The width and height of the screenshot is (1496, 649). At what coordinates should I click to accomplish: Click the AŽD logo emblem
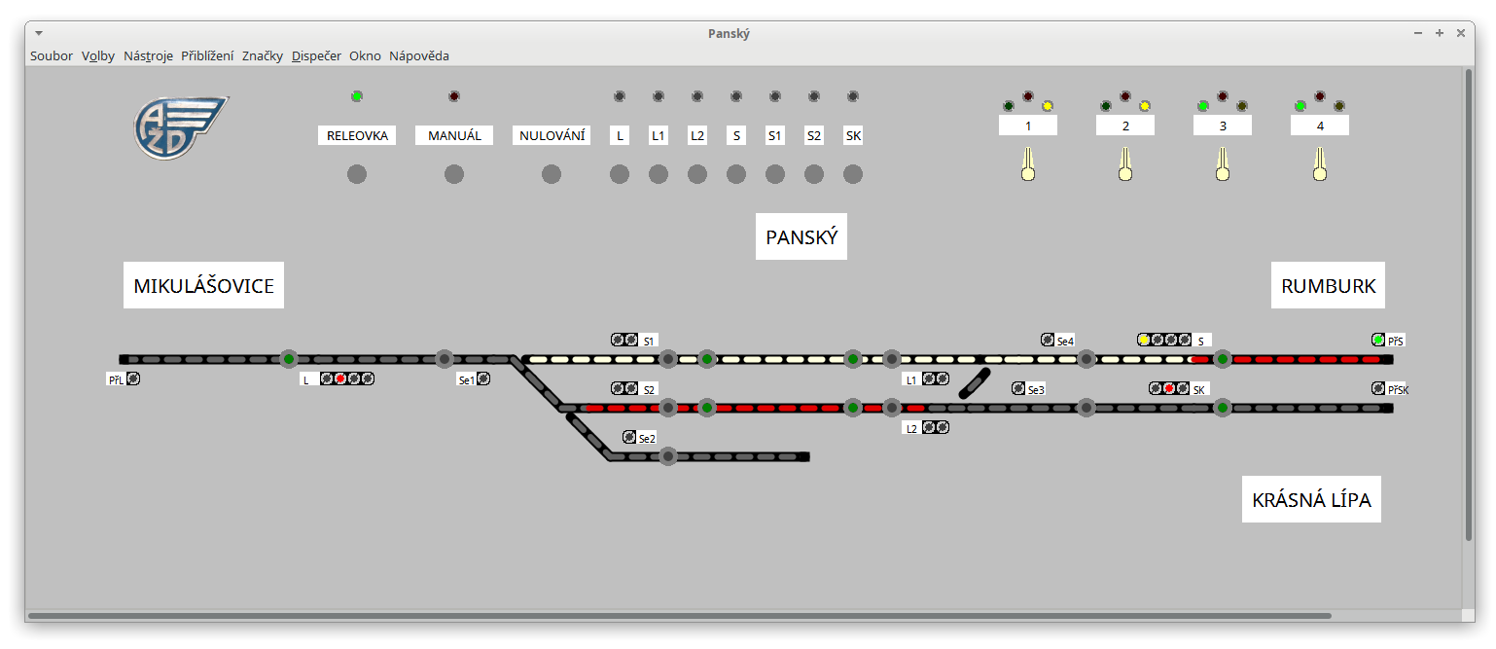pos(179,126)
